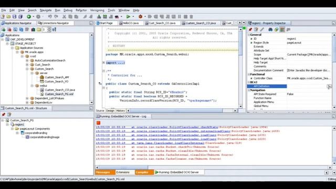The width and height of the screenshot is (336, 189).
Task: Click the trash Garbage Collection toolbar icon
Action: (191, 16)
